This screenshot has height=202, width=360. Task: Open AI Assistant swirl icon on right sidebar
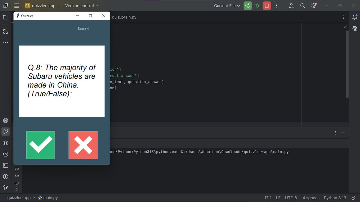pyautogui.click(x=355, y=28)
